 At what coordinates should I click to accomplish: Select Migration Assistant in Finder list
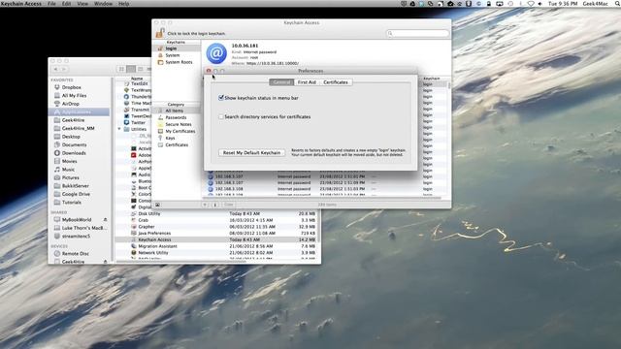(x=217, y=246)
